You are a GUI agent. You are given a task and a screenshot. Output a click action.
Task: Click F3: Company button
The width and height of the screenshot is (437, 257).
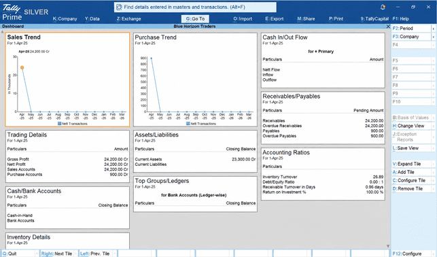pos(411,37)
